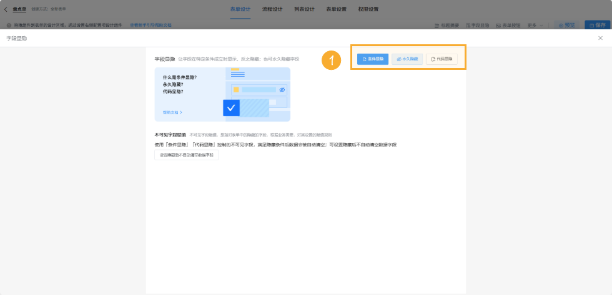Viewport: 612px width, 295px height.
Task: Click the 代码显隐 button
Action: click(442, 59)
